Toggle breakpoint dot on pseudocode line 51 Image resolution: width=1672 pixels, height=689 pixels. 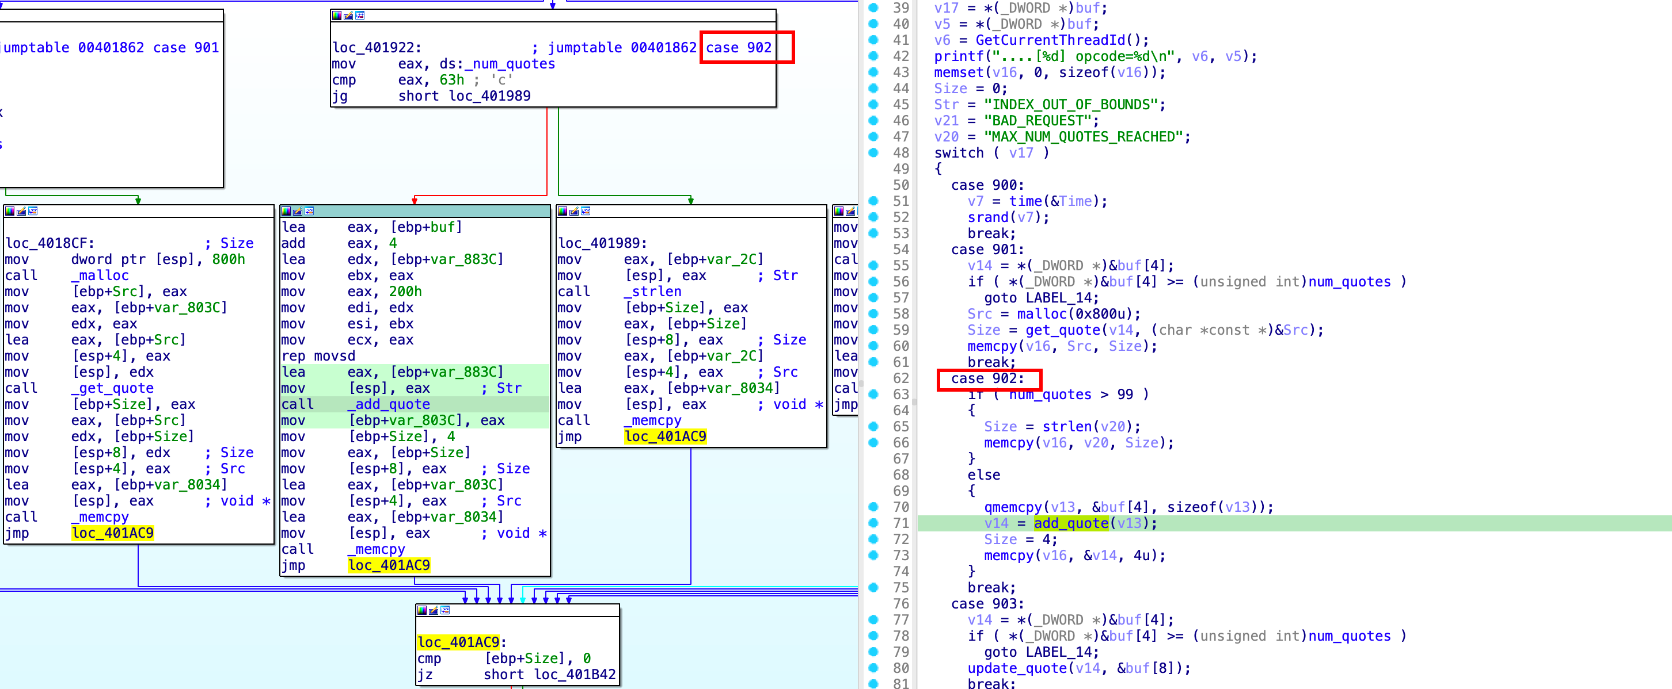[x=873, y=201]
